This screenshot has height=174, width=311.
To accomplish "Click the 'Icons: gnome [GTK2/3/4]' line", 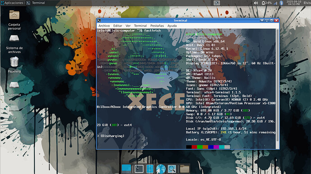I will [207, 85].
